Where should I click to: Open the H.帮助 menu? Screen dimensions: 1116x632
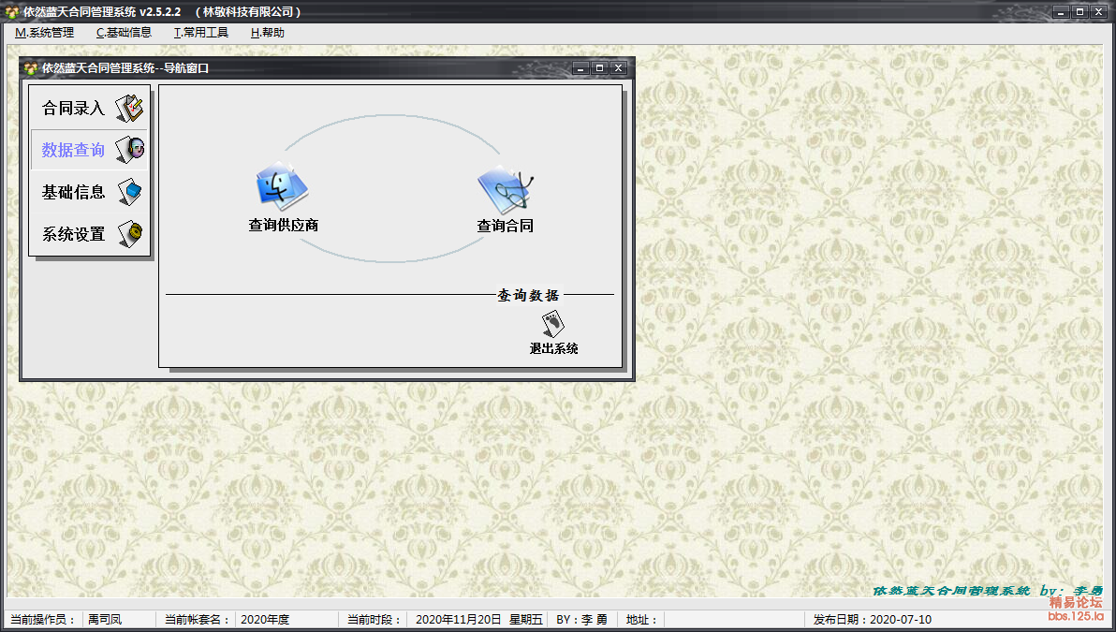coord(267,33)
